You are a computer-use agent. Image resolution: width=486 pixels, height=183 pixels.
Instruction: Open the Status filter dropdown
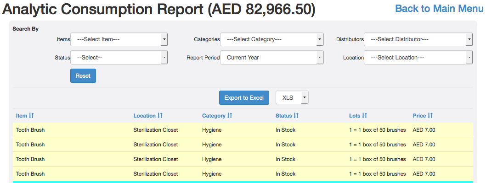119,58
